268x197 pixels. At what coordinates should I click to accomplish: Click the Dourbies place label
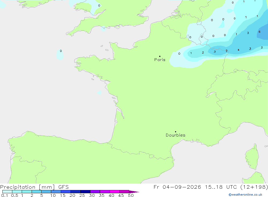coord(176,135)
